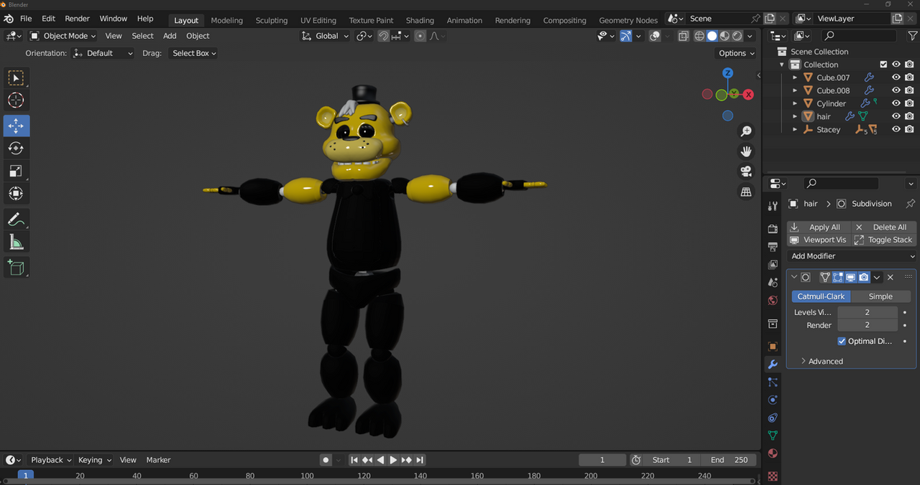920x485 pixels.
Task: Uncheck the Collection exclude checkbox
Action: [883, 65]
